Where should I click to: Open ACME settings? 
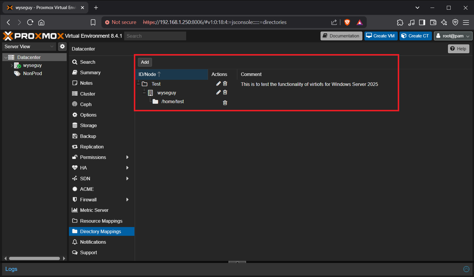pos(102,189)
